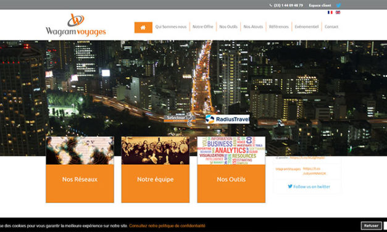Go to the Contact page

tap(331, 27)
